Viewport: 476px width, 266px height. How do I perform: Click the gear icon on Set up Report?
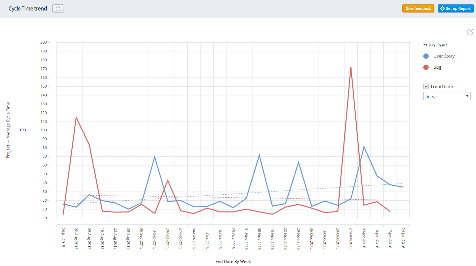(443, 8)
